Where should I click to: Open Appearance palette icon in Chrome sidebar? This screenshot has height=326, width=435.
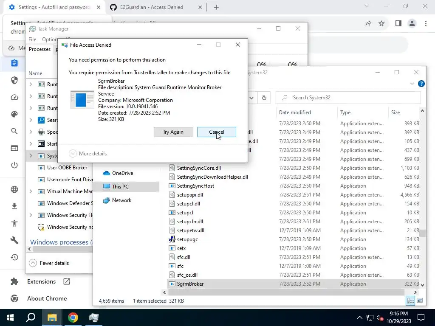[14, 114]
